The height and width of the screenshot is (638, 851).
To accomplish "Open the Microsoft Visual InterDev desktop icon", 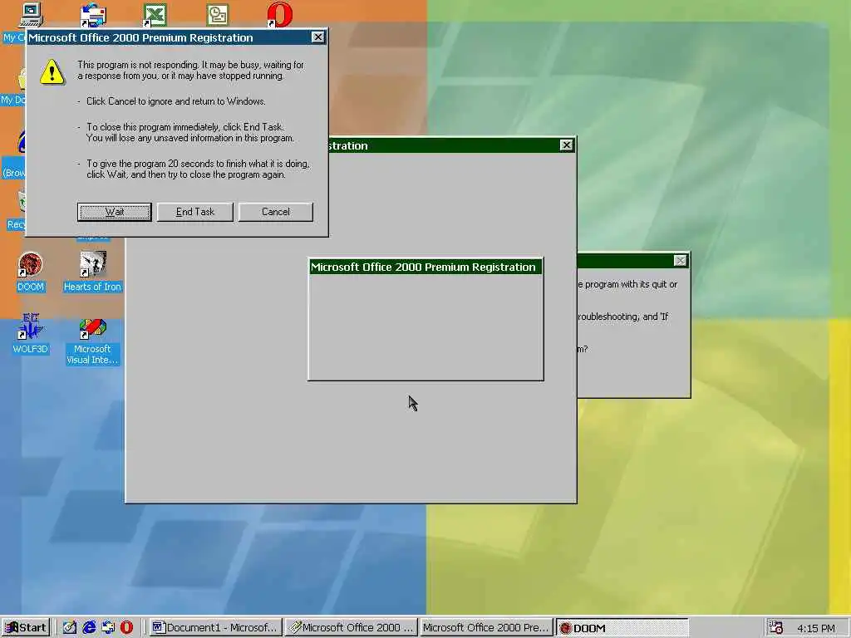I will (92, 341).
